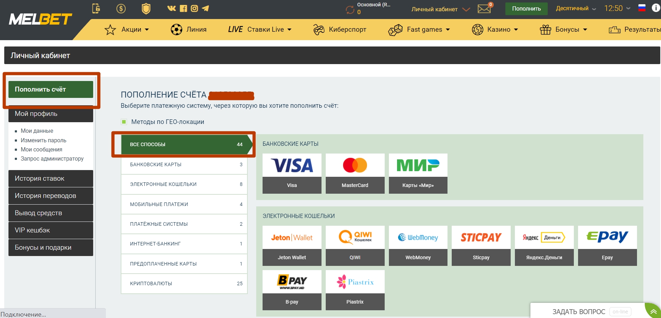The width and height of the screenshot is (661, 318).
Task: Toggle the Методы по ГЕО-локации checkbox
Action: pyautogui.click(x=124, y=122)
